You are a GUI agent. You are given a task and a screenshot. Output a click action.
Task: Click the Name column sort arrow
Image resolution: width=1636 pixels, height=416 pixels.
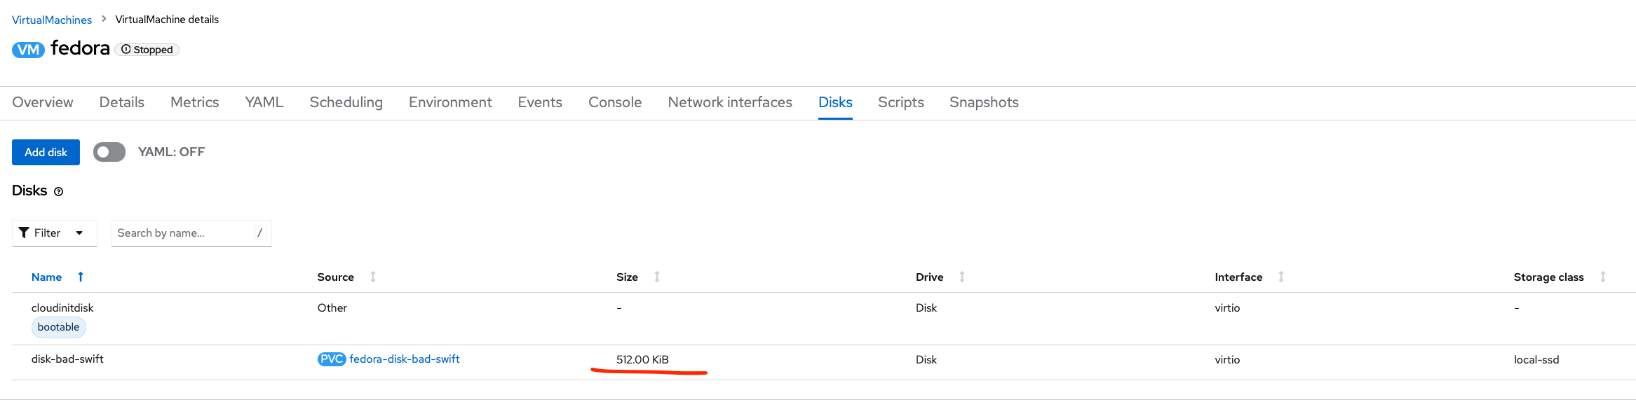(81, 277)
